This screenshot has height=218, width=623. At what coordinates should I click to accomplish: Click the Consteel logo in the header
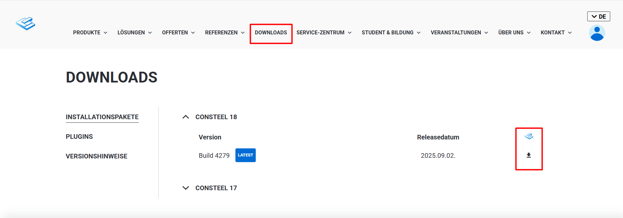(25, 24)
